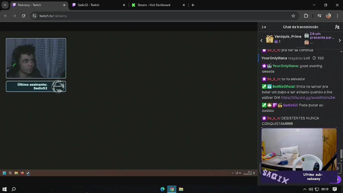Expand hidden system tray icons
343x193 pixels.
click(305, 189)
